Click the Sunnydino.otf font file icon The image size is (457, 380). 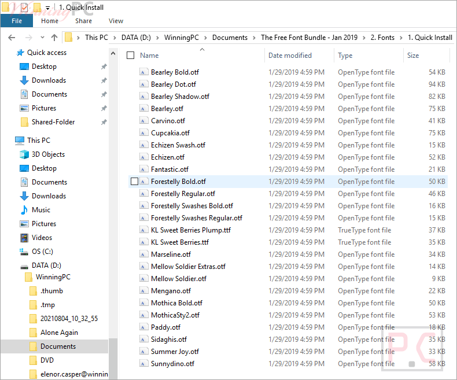[x=143, y=364]
